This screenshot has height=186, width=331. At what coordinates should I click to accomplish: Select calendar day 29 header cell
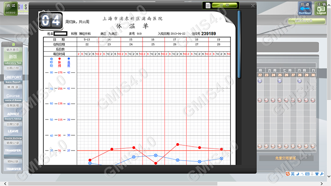click(x=306, y=75)
